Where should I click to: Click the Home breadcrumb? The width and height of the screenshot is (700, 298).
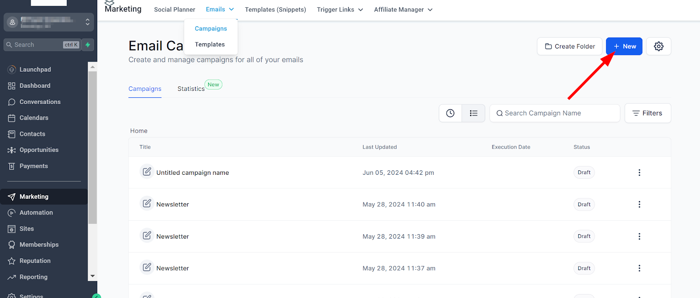pyautogui.click(x=139, y=131)
